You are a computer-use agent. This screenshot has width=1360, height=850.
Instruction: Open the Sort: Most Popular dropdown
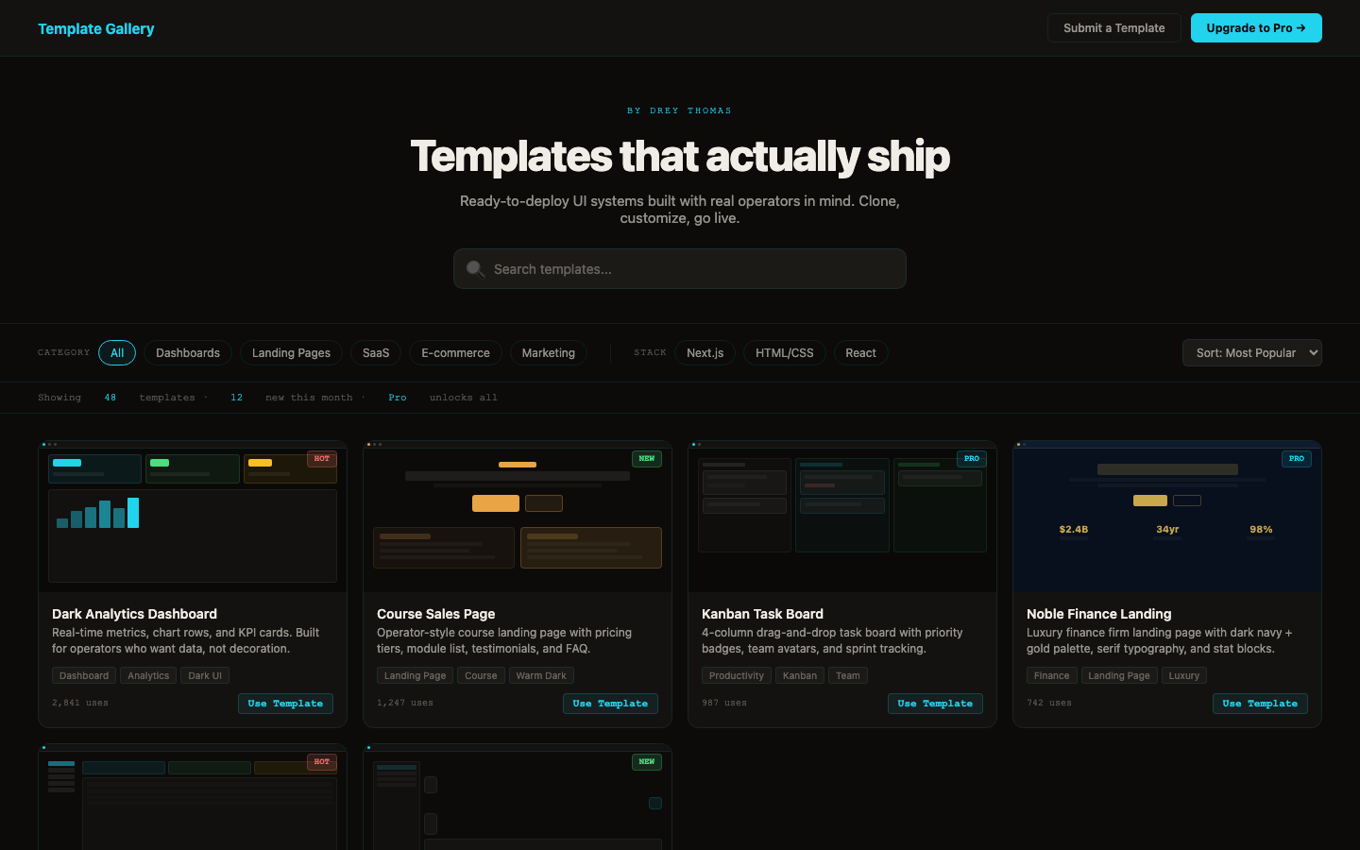(1252, 353)
